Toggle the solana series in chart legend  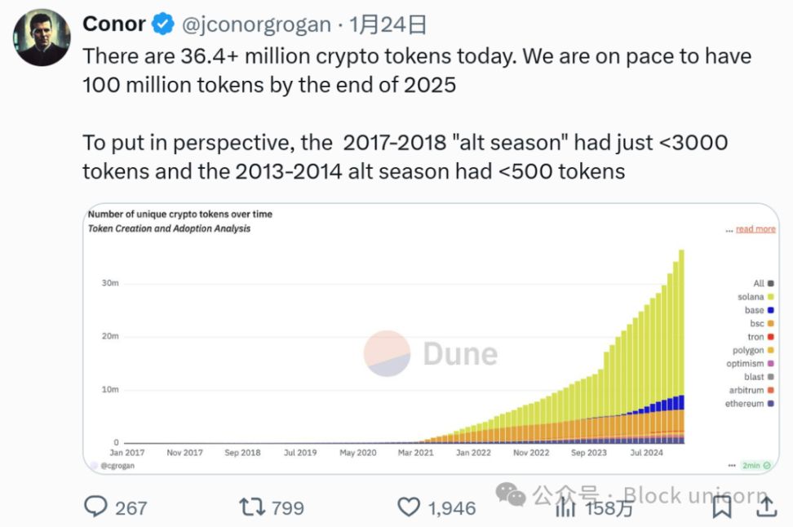(751, 297)
